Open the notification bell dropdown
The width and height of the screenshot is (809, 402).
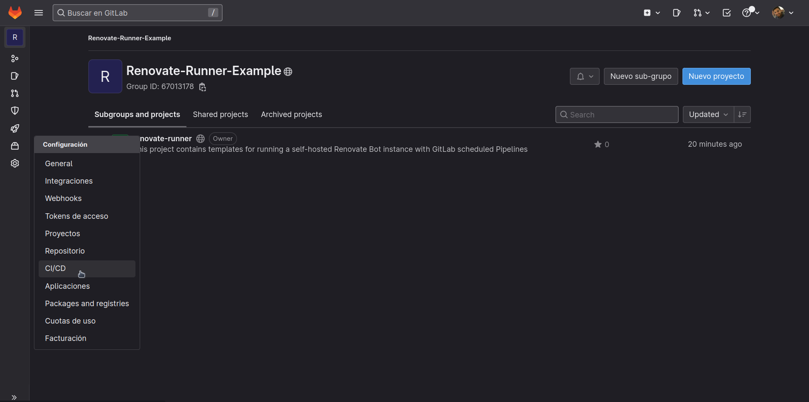pyautogui.click(x=584, y=76)
